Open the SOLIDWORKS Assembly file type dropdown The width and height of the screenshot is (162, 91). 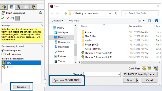pos(140,74)
